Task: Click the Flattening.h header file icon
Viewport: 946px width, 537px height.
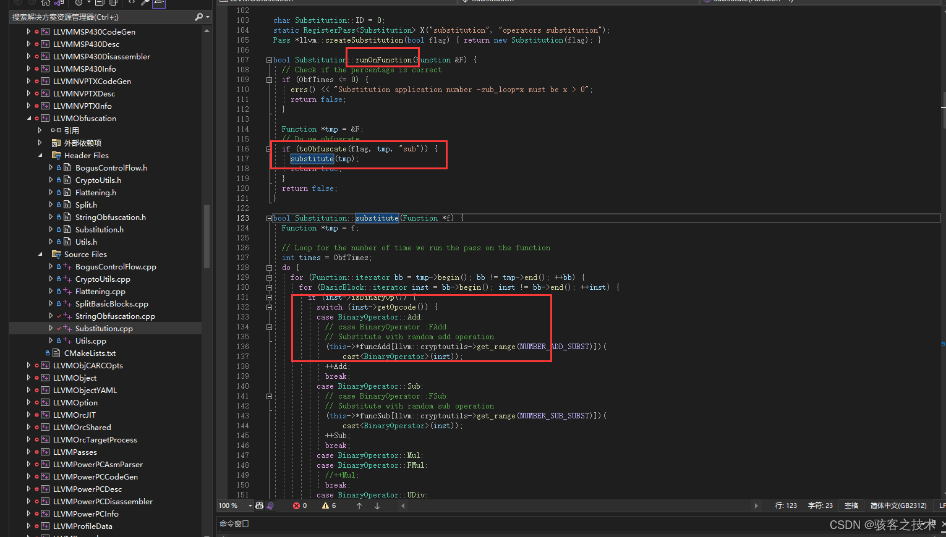Action: tap(67, 192)
